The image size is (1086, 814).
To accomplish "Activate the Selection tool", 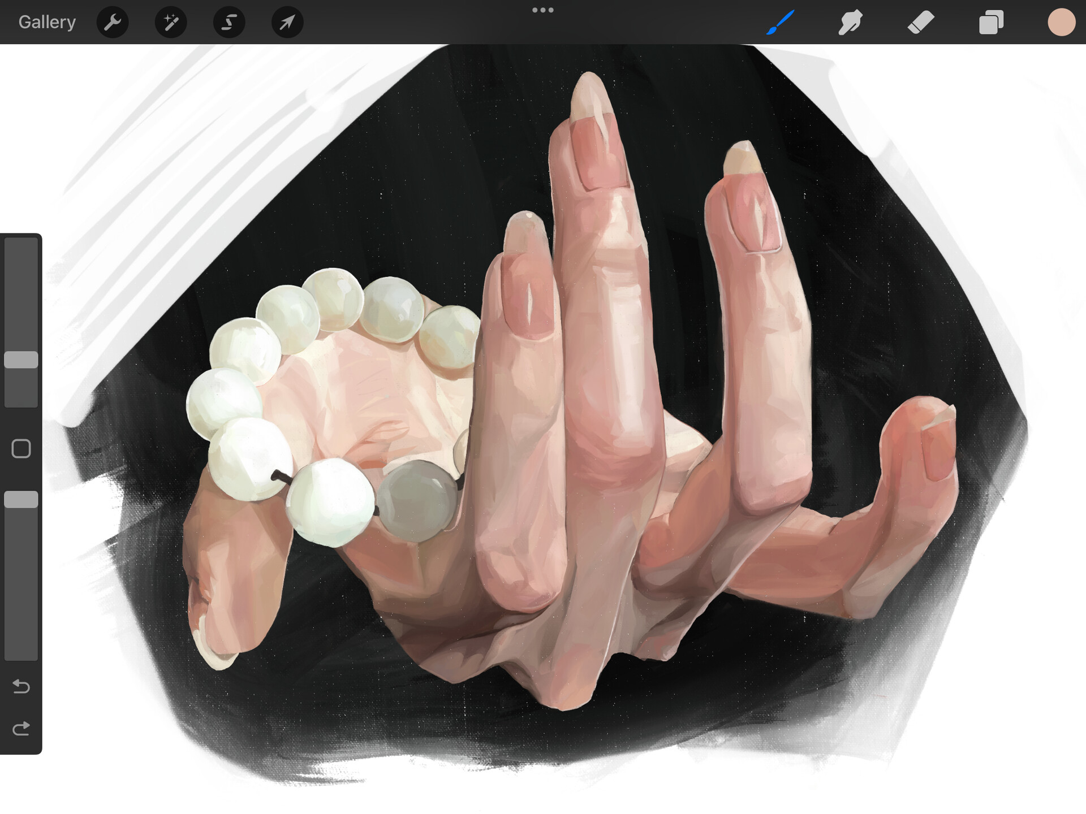I will pos(229,22).
